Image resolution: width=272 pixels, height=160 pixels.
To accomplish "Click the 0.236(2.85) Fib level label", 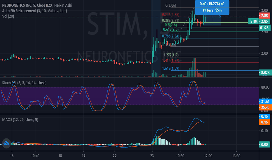I will 171,15.
